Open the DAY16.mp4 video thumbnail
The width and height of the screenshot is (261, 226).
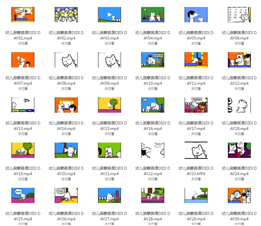[153, 105]
